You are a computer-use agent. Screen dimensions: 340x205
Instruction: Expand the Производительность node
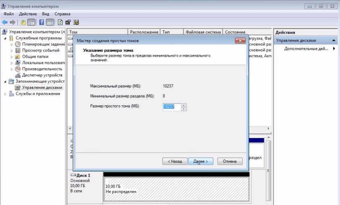click(12, 69)
